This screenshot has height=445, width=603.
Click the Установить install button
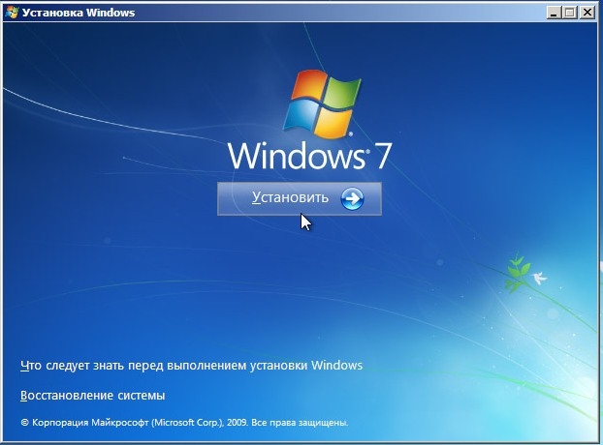(300, 198)
